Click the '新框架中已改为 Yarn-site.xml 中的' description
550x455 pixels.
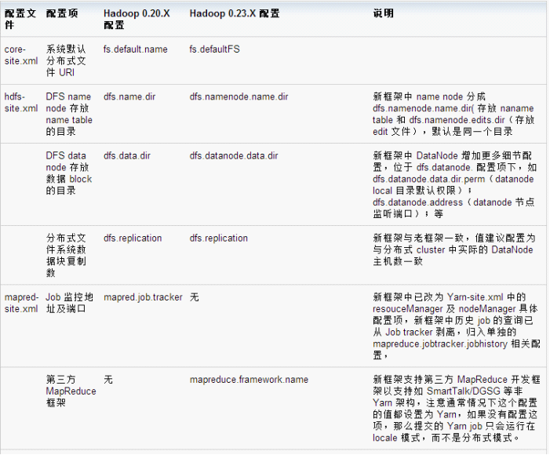pos(457,326)
